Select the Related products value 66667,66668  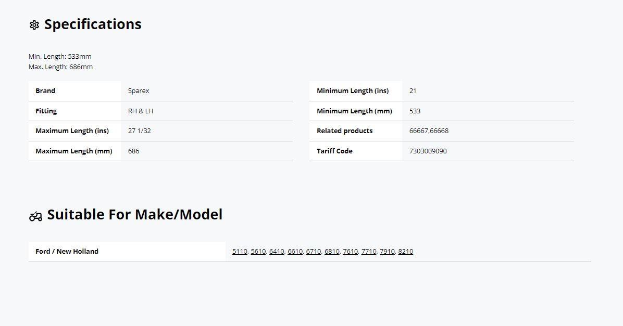pos(429,131)
